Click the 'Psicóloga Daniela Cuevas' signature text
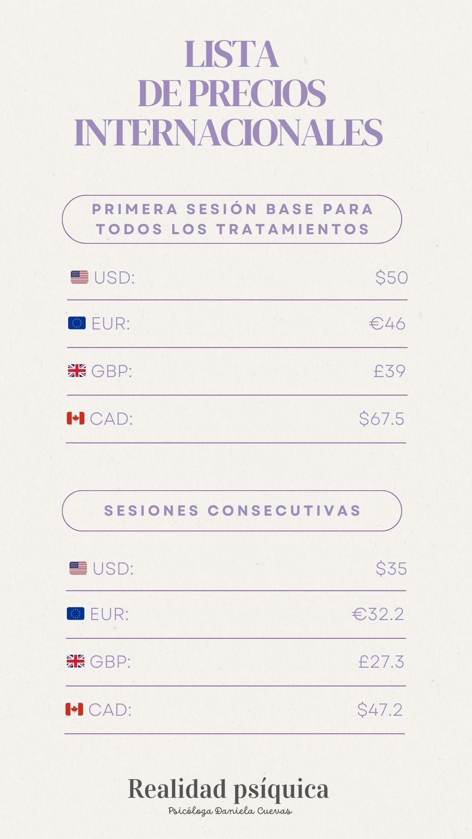The width and height of the screenshot is (472, 839). tap(230, 811)
